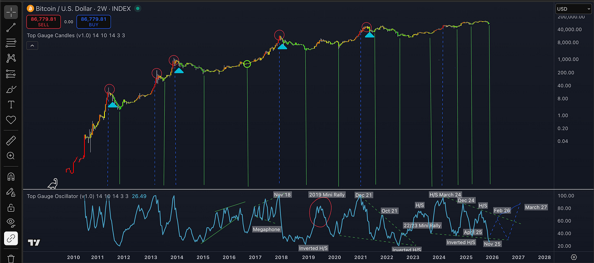Image resolution: width=594 pixels, height=263 pixels.
Task: Select the brush drawing tool
Action: [11, 89]
